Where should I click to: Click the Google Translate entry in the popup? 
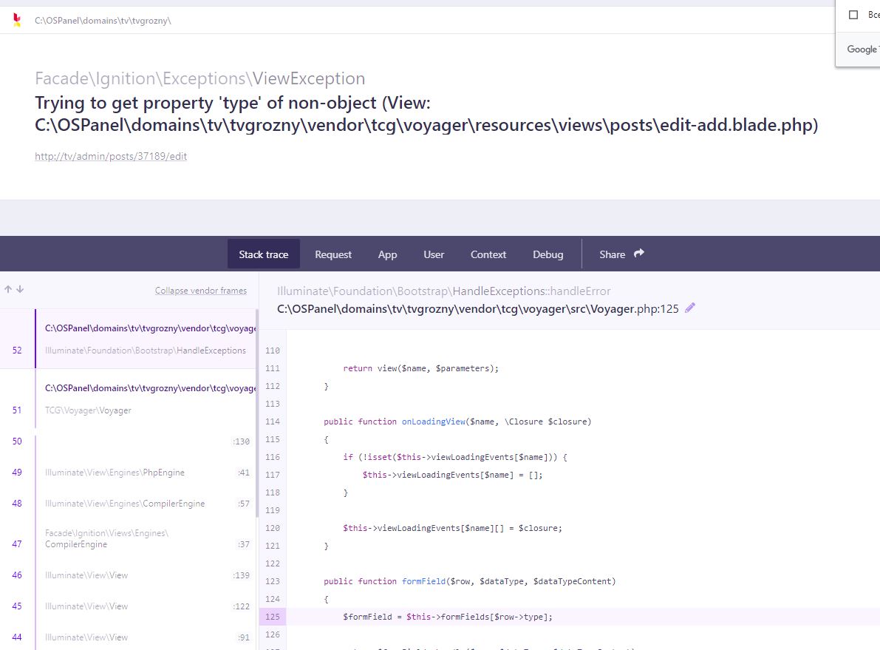(862, 49)
